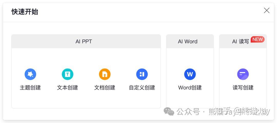Viewport: 277px width, 123px height.
Task: Open the orange 文档创建 upload icon
Action: (x=105, y=74)
